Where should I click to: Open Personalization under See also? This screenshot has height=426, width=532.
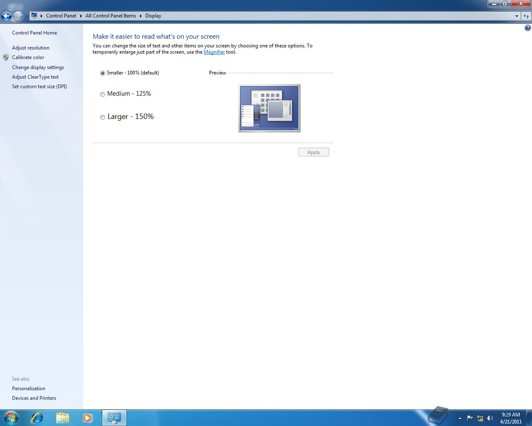pos(29,389)
